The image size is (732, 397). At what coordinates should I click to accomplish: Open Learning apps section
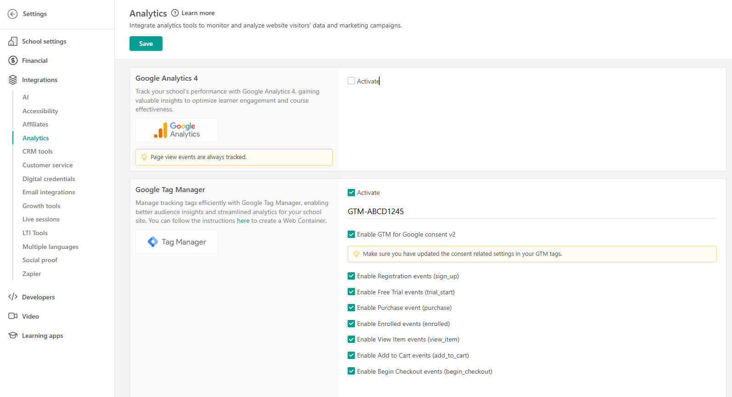click(x=43, y=336)
